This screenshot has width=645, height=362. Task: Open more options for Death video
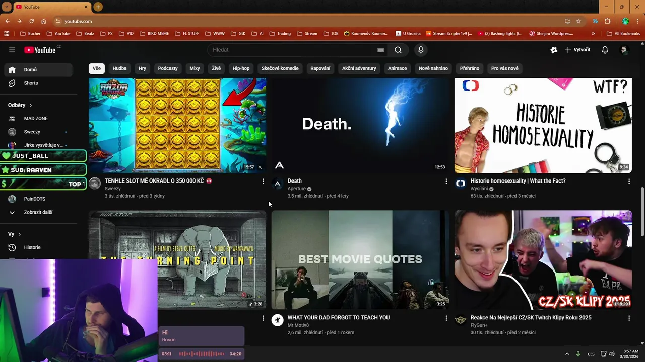[x=446, y=181]
